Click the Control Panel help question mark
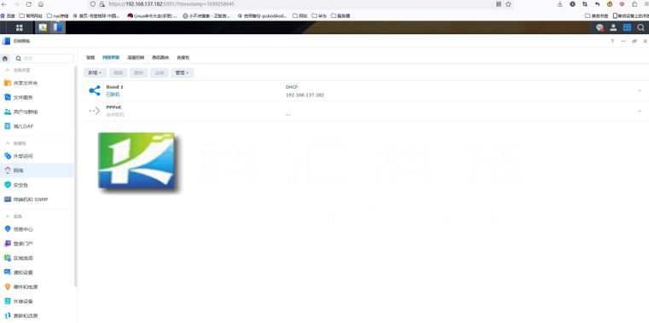 tap(612, 42)
